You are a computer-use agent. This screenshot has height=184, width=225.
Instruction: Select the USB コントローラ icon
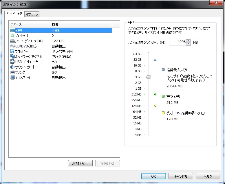tap(12, 62)
